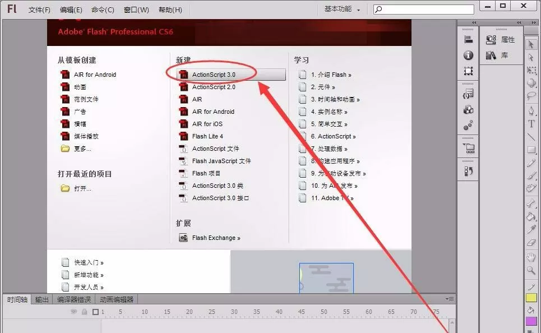Select the Zoom magnifier tool

531,270
